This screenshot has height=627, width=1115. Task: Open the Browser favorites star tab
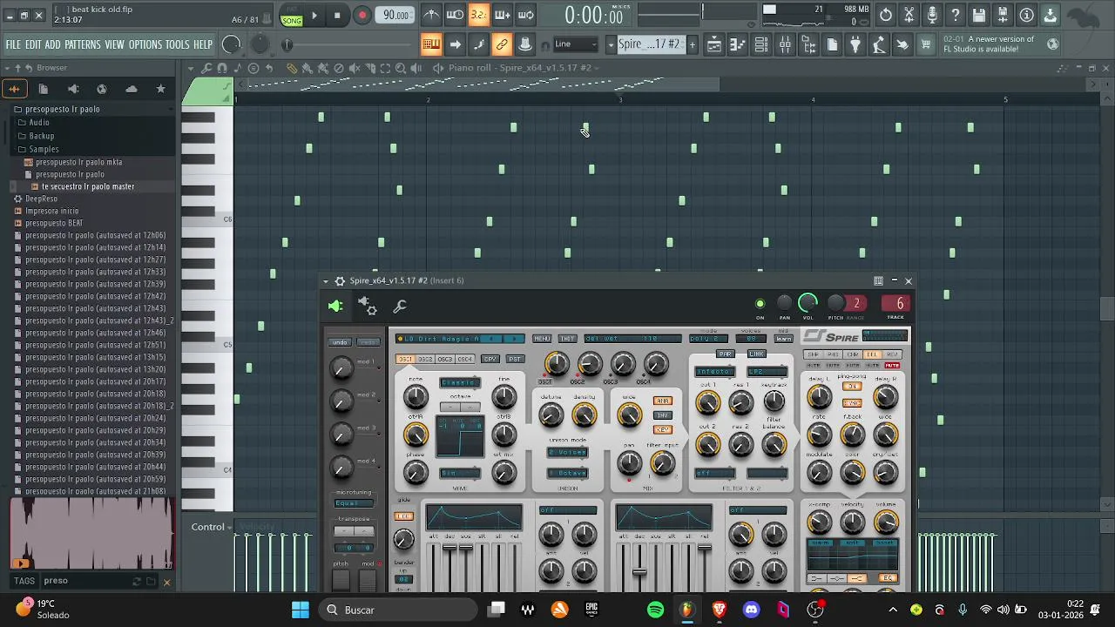[x=160, y=88]
